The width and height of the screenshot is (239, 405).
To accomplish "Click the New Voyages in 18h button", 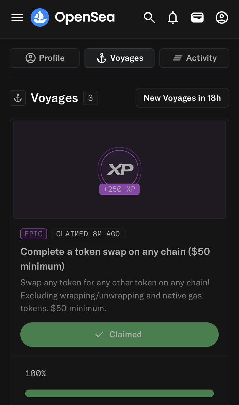I will click(x=182, y=98).
